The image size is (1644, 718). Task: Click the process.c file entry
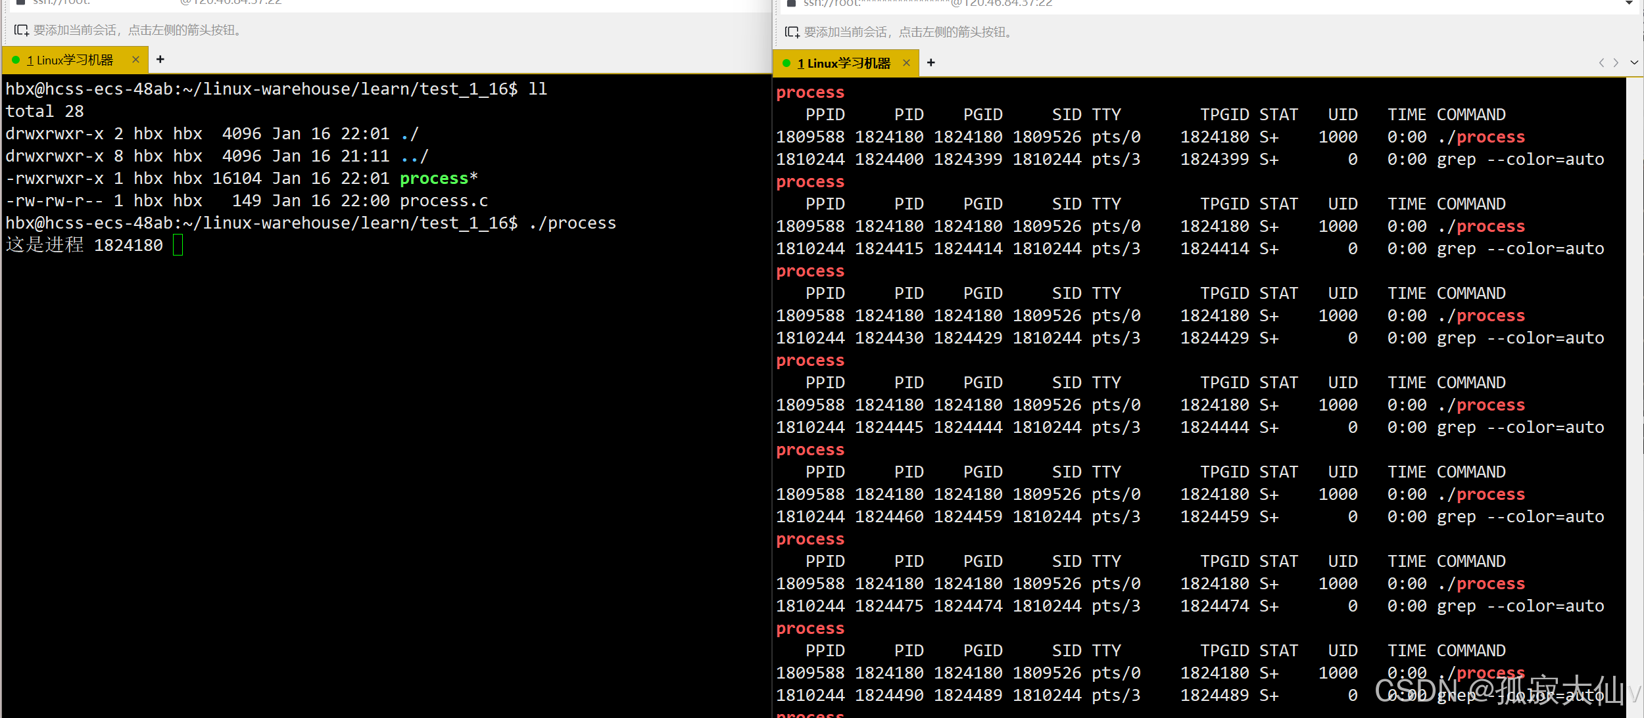444,200
